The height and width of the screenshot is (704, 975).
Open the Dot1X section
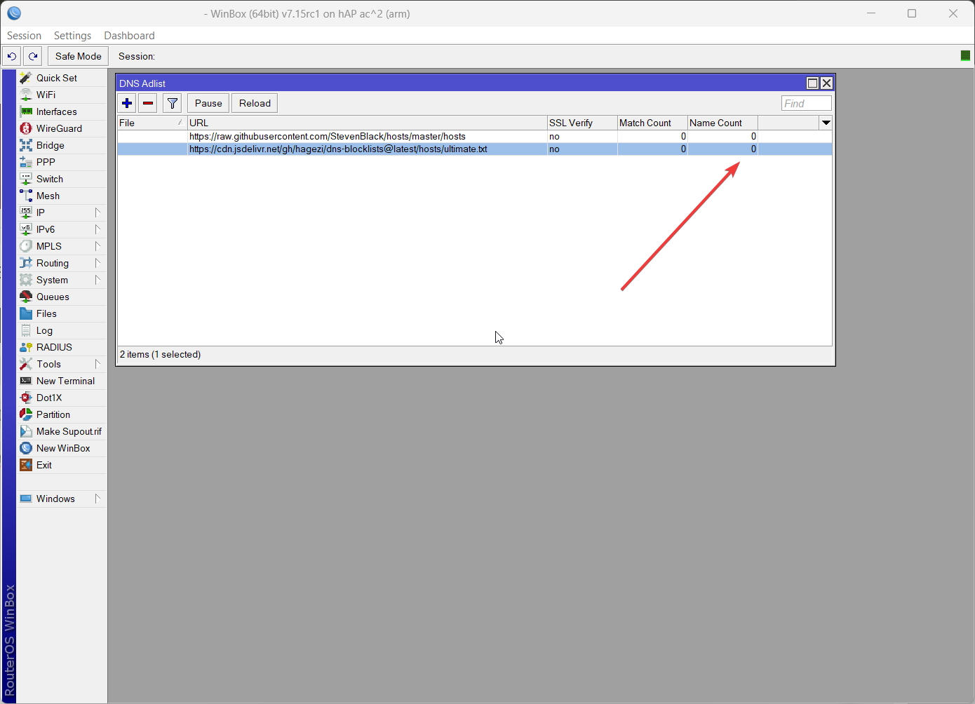[x=62, y=398]
